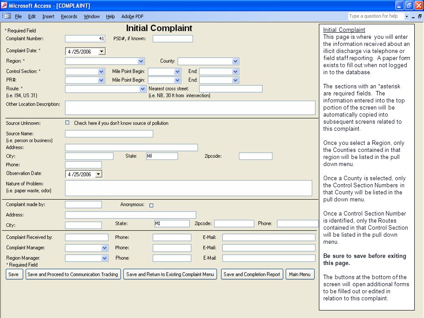Screen dimensions: 424x318
Task: Click the Access application icon in title bar
Action: 4,5
